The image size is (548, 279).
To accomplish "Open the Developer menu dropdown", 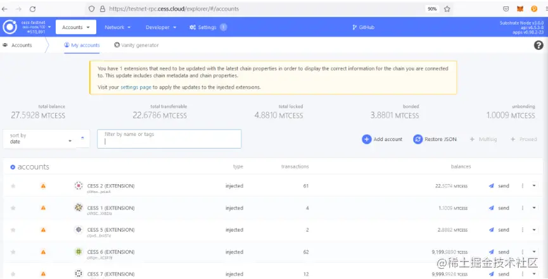I will pyautogui.click(x=161, y=27).
